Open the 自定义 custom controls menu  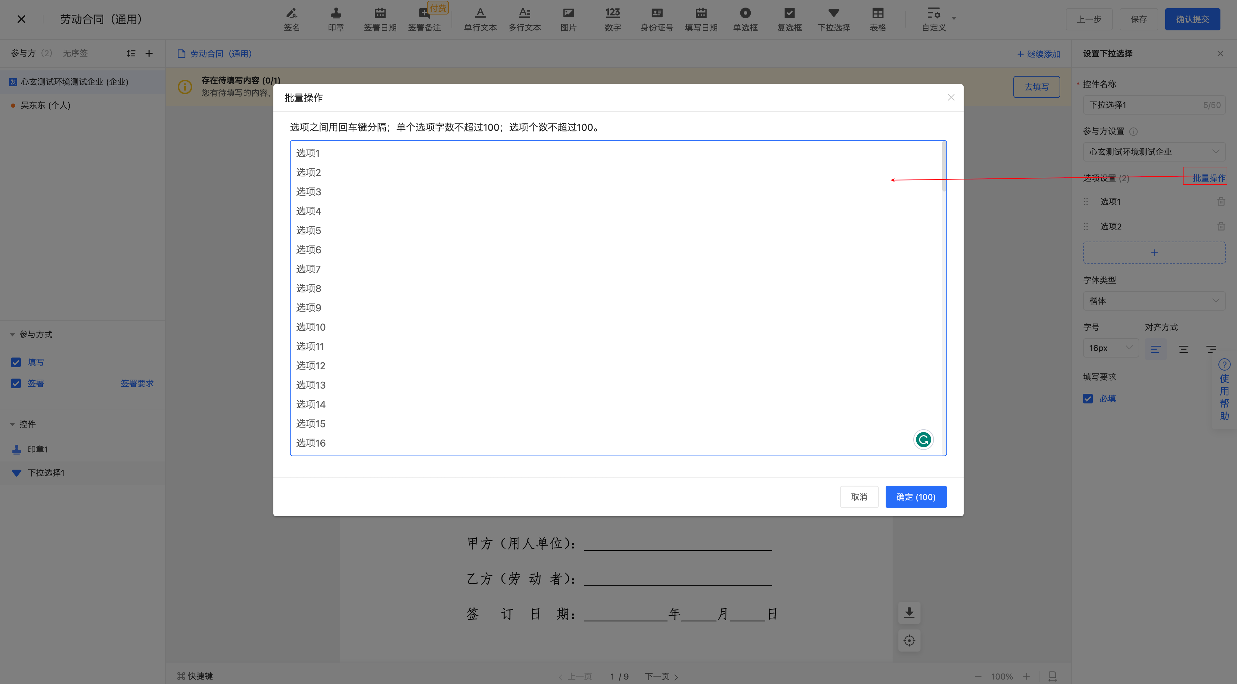(x=938, y=19)
